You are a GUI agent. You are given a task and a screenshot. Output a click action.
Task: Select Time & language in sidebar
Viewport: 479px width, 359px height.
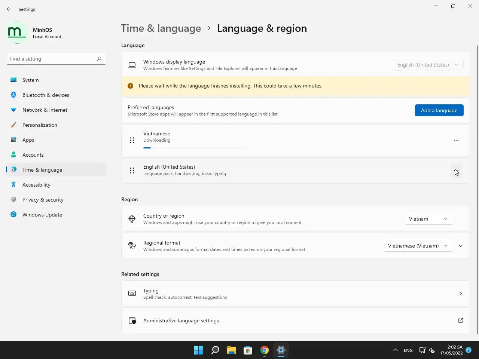point(56,170)
